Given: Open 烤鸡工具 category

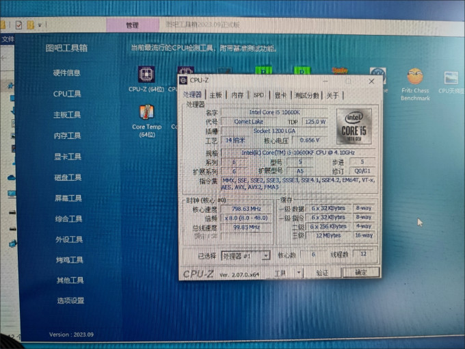Looking at the screenshot, I should click(70, 260).
